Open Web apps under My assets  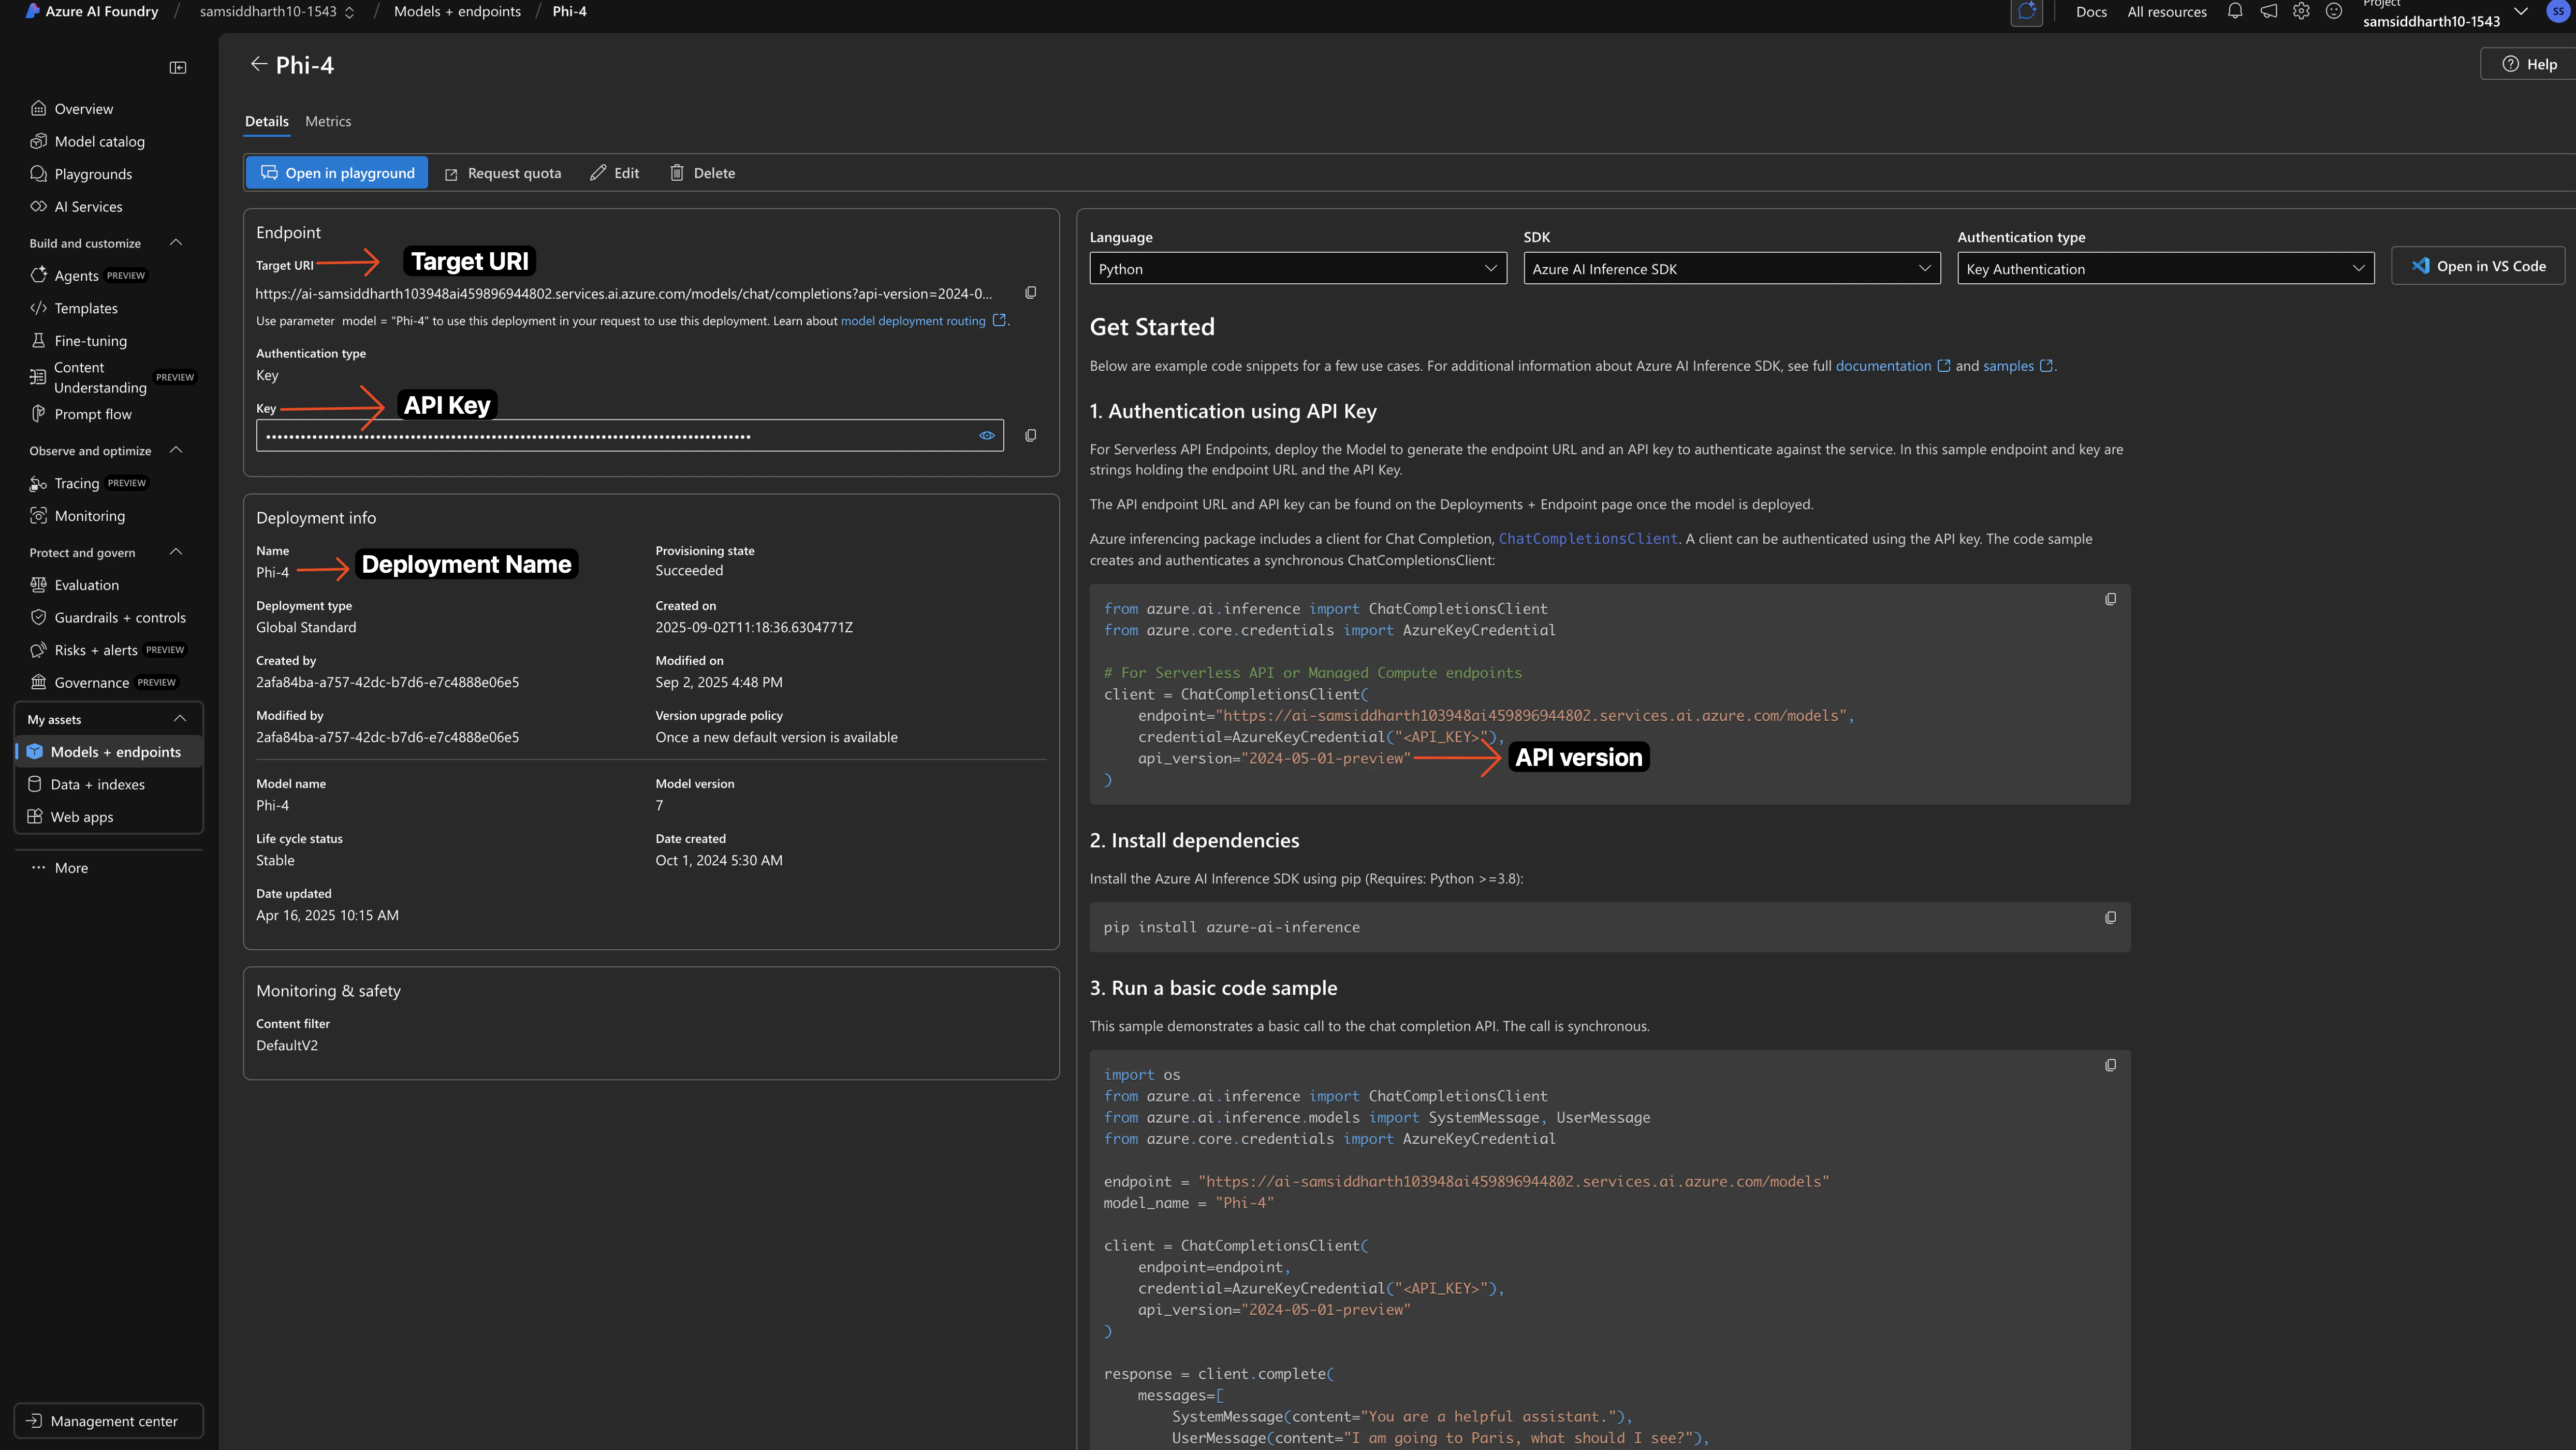click(82, 816)
